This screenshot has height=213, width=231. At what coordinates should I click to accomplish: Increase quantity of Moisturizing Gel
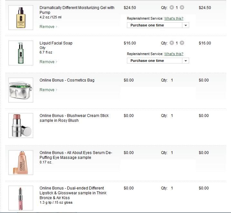point(182,7)
